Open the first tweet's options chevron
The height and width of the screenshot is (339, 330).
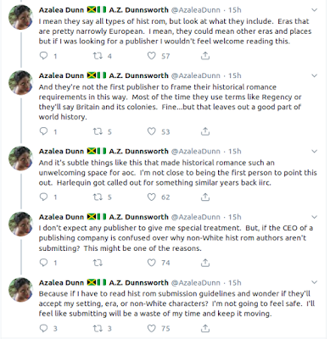point(314,10)
